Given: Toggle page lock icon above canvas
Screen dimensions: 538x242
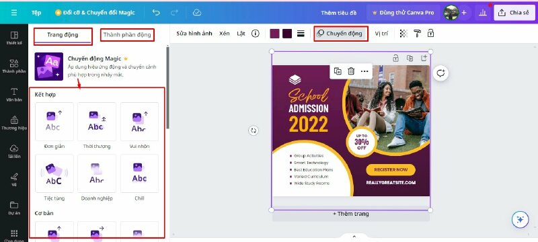Looking at the screenshot, I should tap(395, 58).
